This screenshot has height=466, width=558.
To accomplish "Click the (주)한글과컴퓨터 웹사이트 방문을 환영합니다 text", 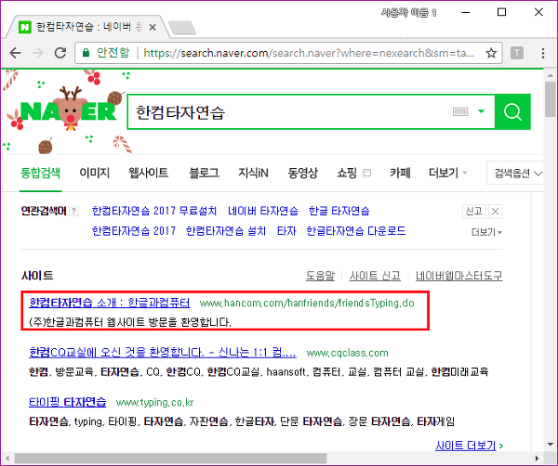I will (x=130, y=322).
